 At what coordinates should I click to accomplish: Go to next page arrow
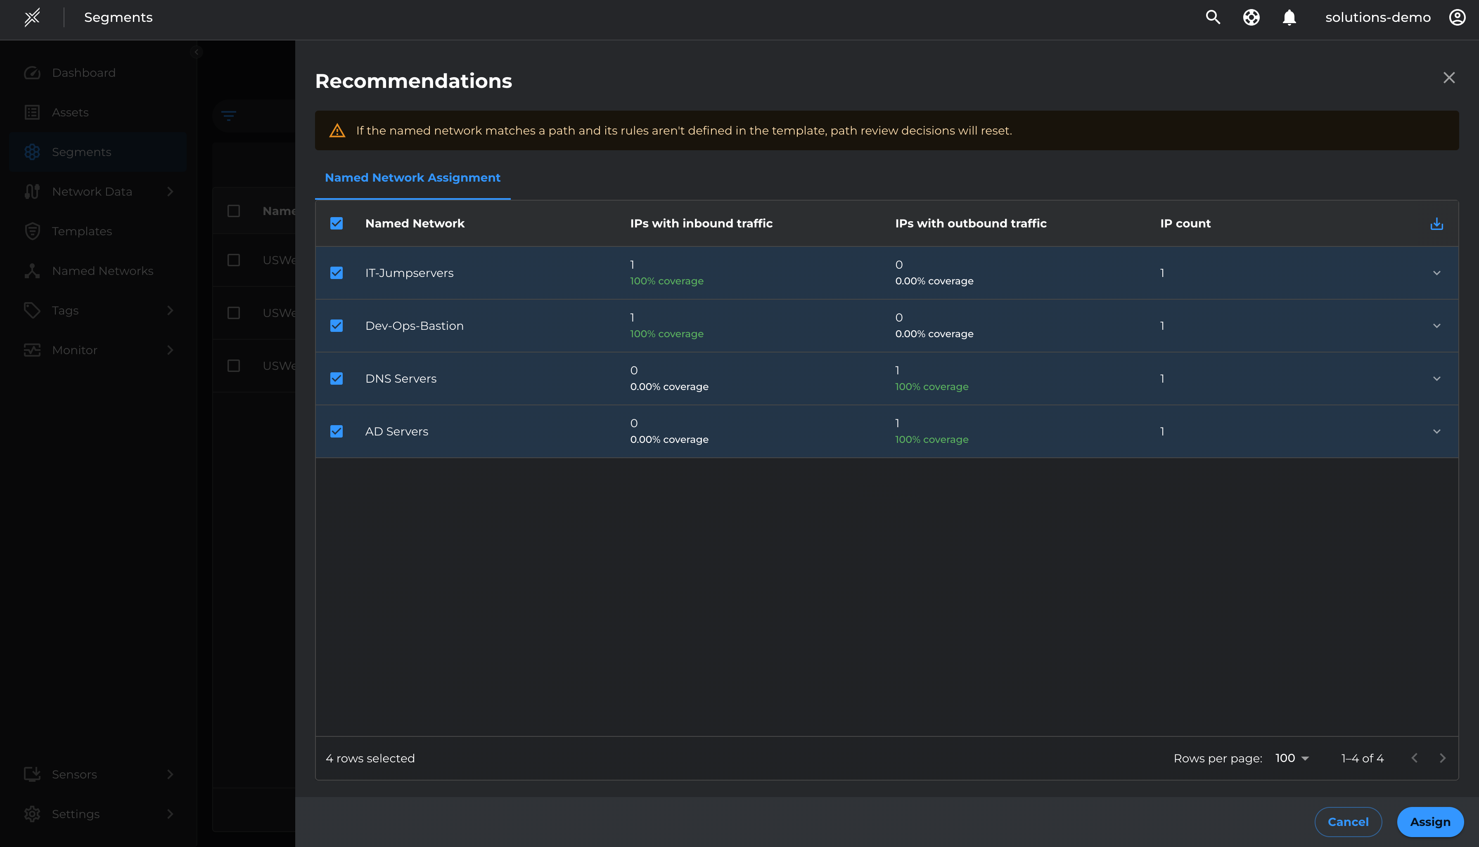click(1442, 758)
